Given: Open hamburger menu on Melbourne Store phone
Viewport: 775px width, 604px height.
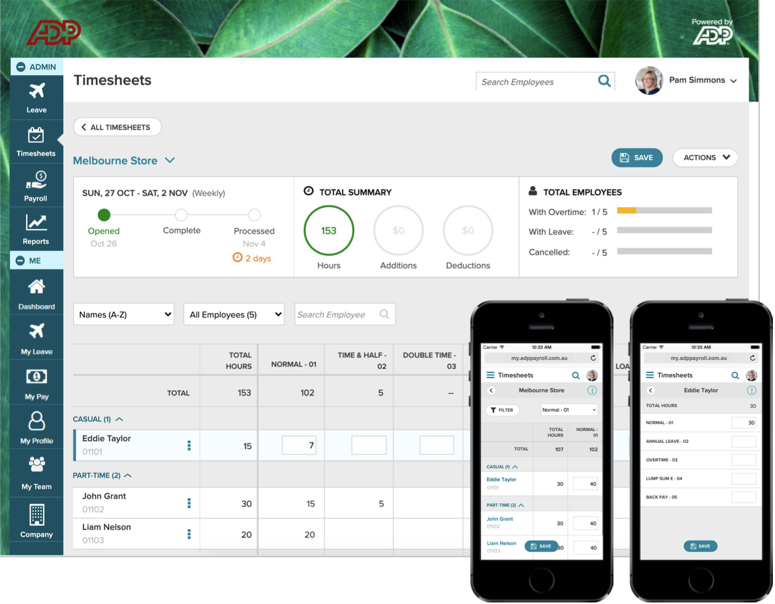Looking at the screenshot, I should (x=490, y=375).
